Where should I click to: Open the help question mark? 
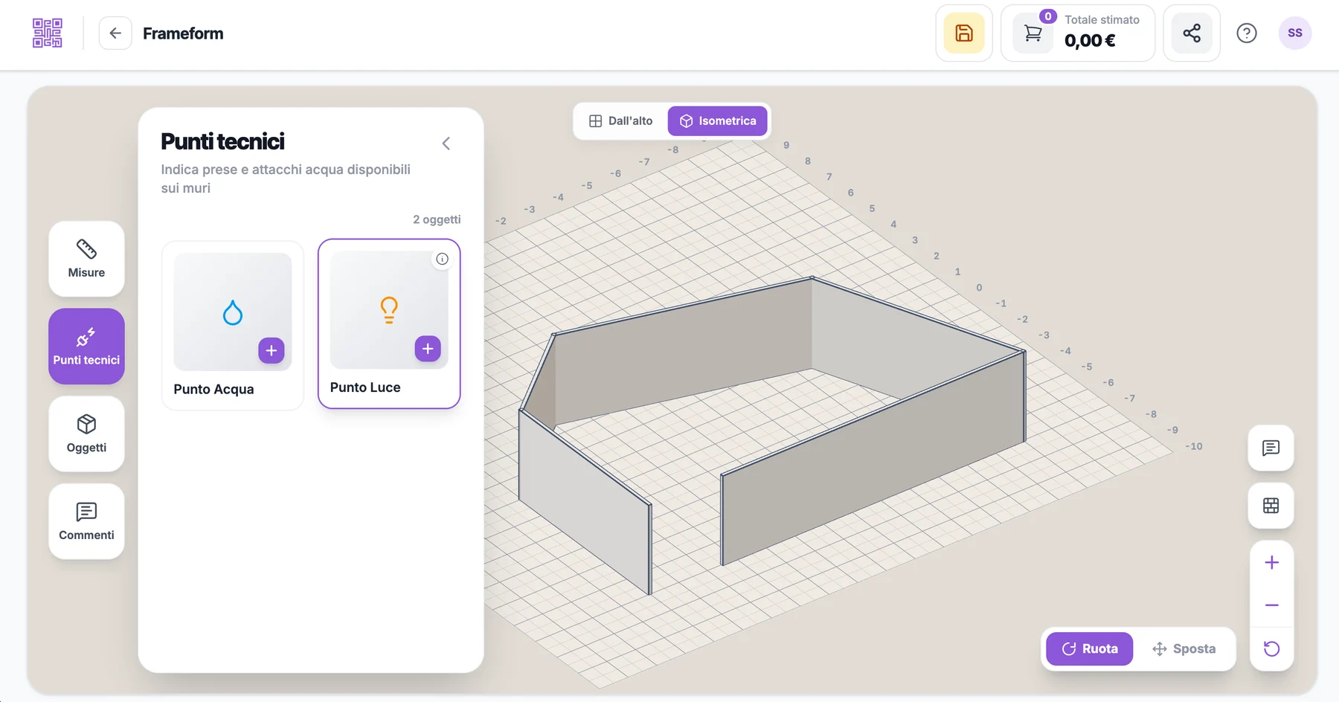coord(1247,33)
